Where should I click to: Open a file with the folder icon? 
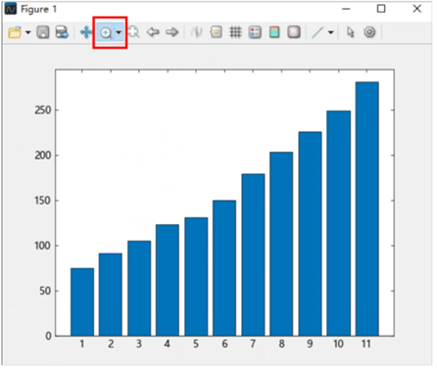15,32
